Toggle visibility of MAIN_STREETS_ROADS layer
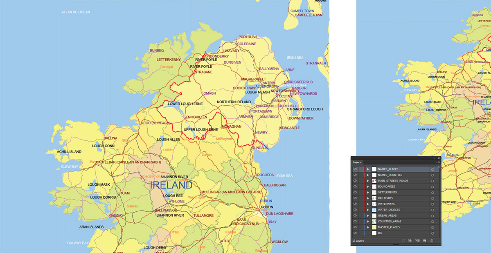491x253 pixels. tap(355, 180)
